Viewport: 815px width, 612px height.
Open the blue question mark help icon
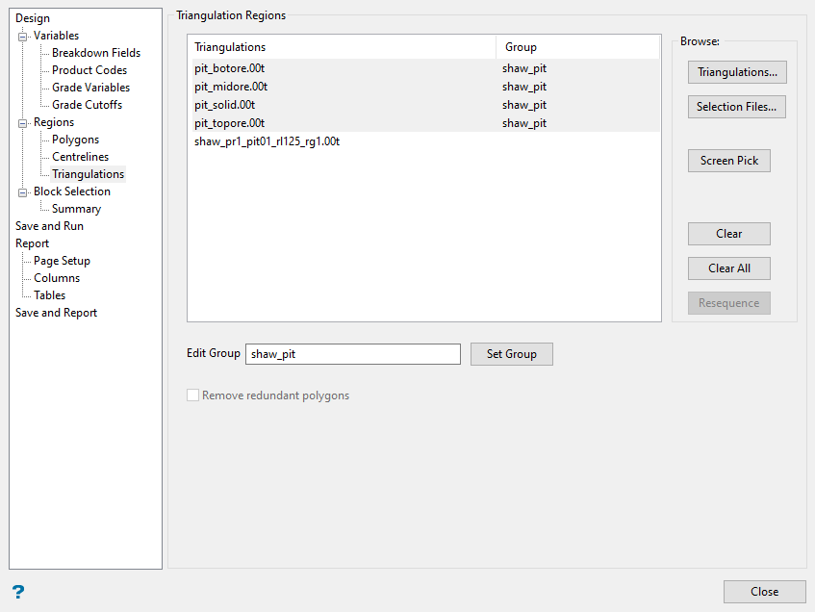18,592
